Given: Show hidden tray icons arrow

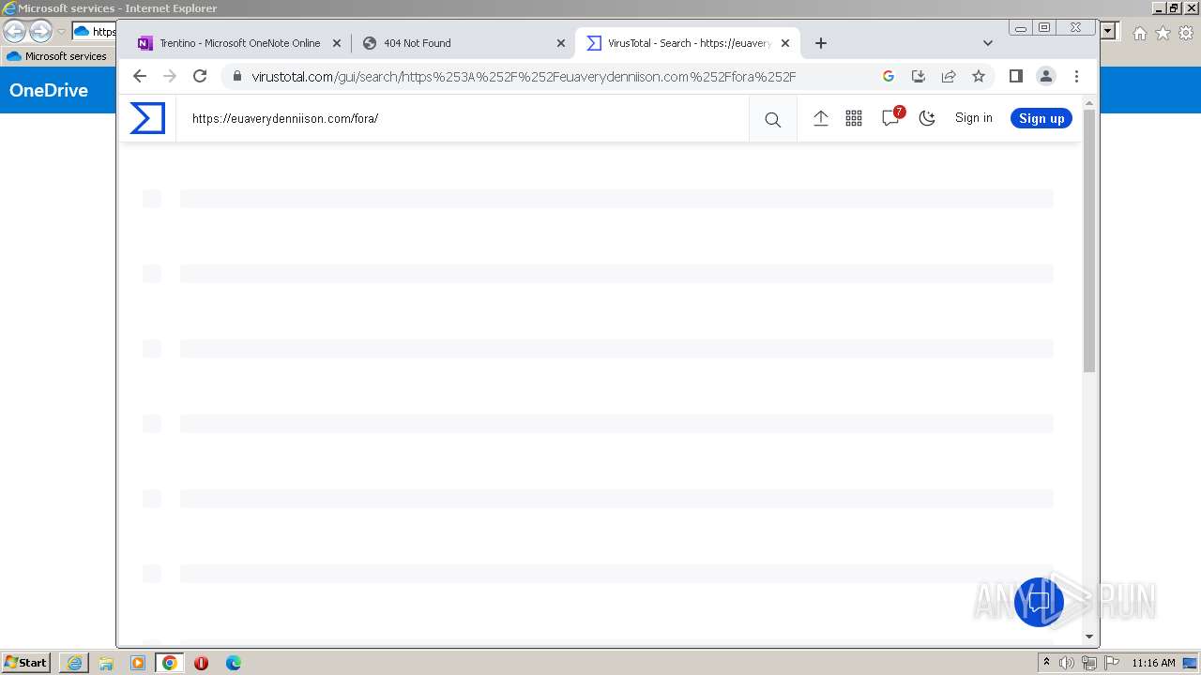Looking at the screenshot, I should click(1046, 663).
